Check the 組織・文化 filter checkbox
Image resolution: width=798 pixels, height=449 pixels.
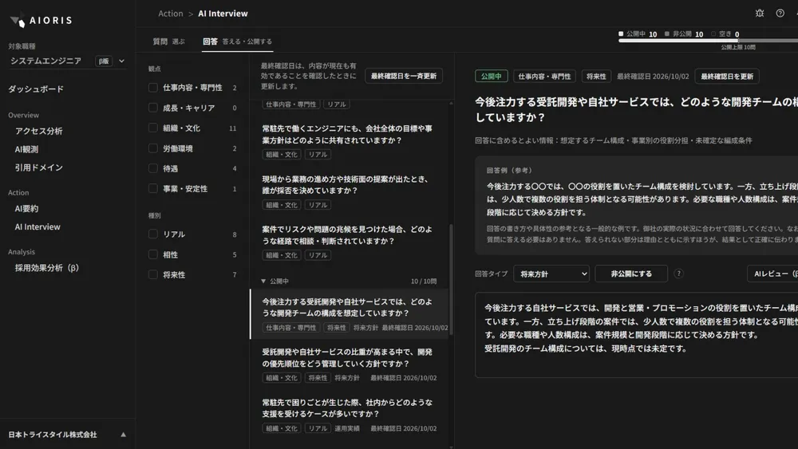[x=152, y=128]
